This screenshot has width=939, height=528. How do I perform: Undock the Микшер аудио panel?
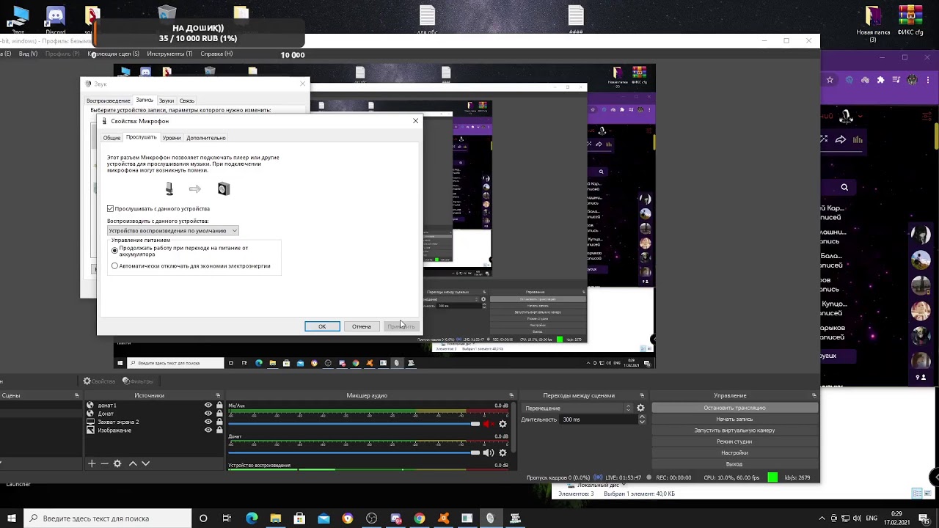pyautogui.click(x=511, y=395)
